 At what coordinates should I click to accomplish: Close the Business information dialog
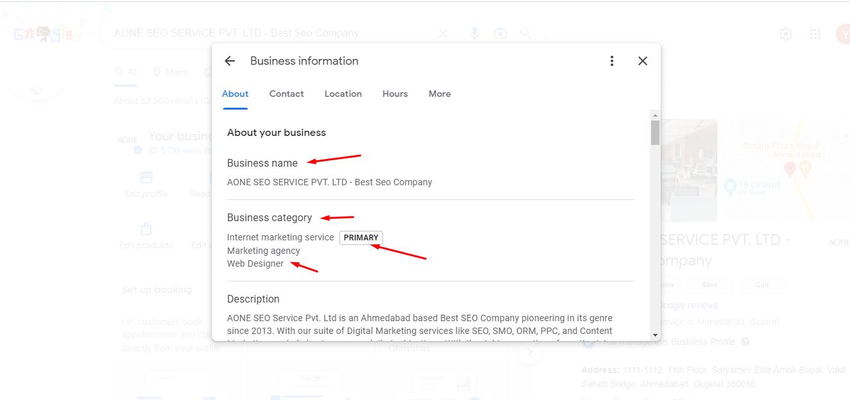pos(643,61)
